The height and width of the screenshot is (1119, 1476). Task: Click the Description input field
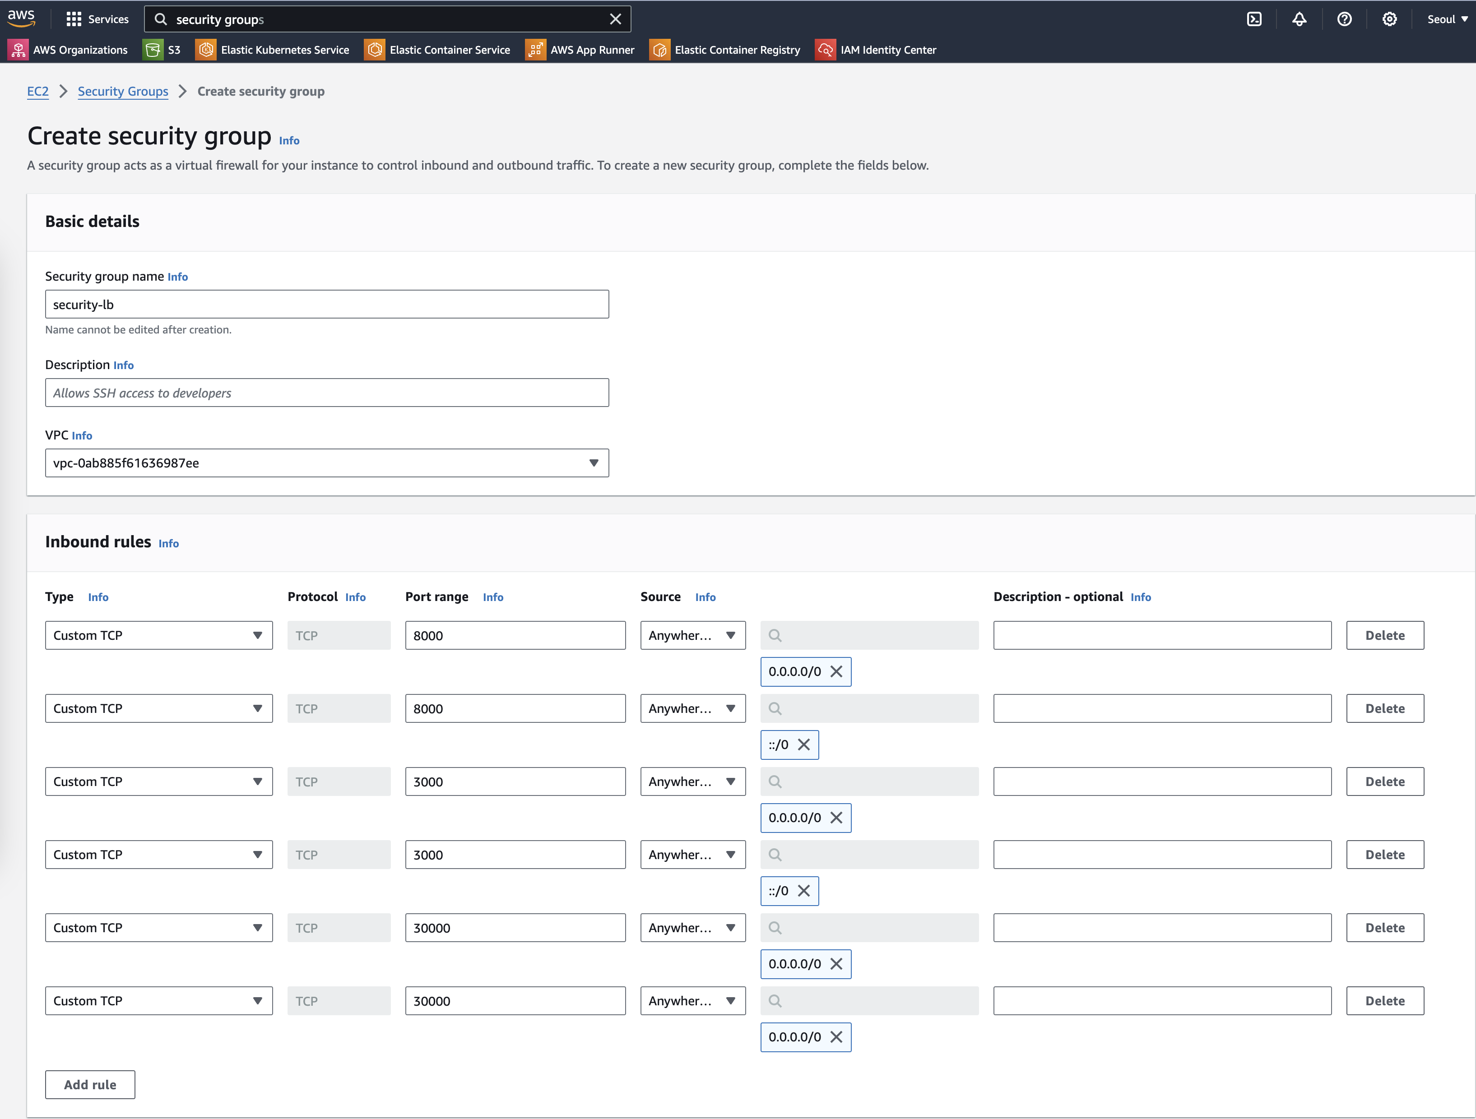click(x=326, y=393)
